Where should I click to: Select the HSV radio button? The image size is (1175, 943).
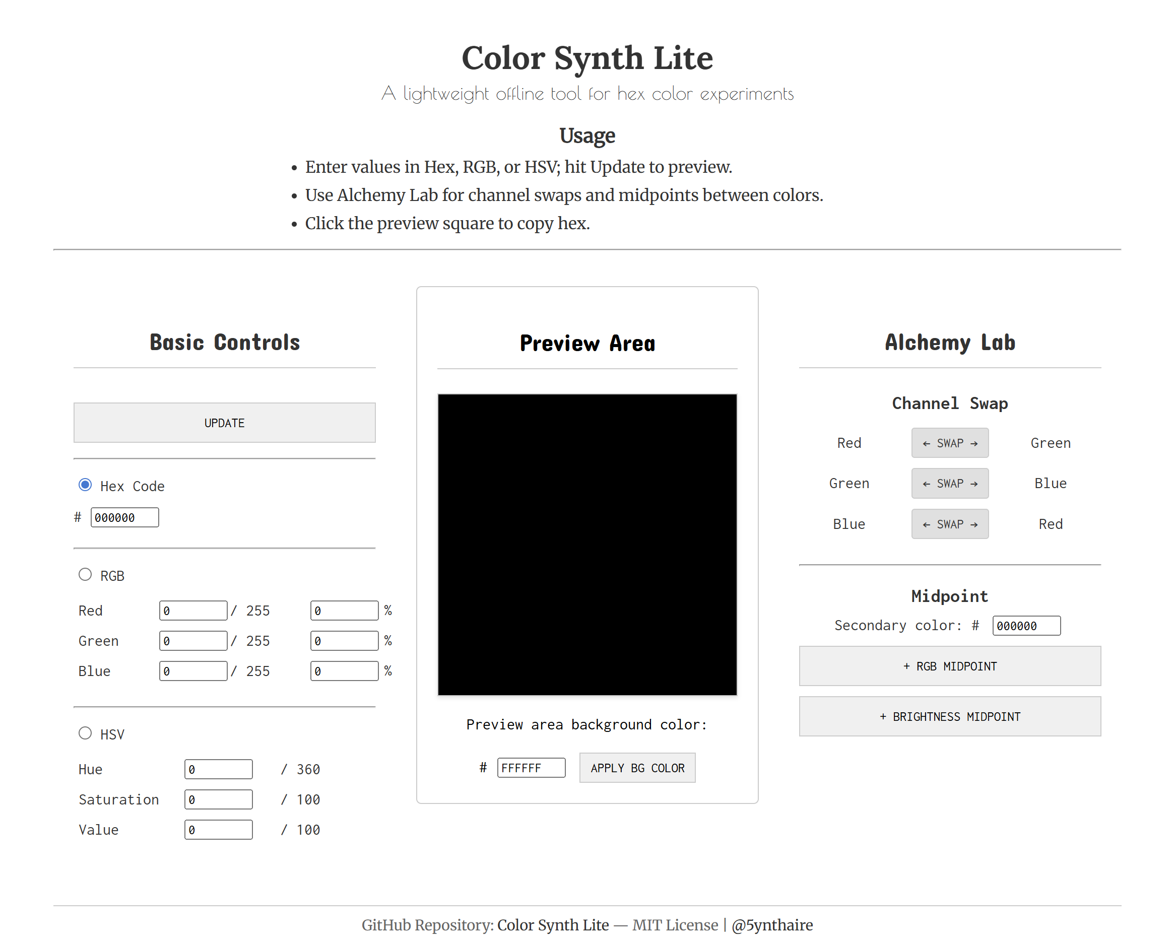85,733
